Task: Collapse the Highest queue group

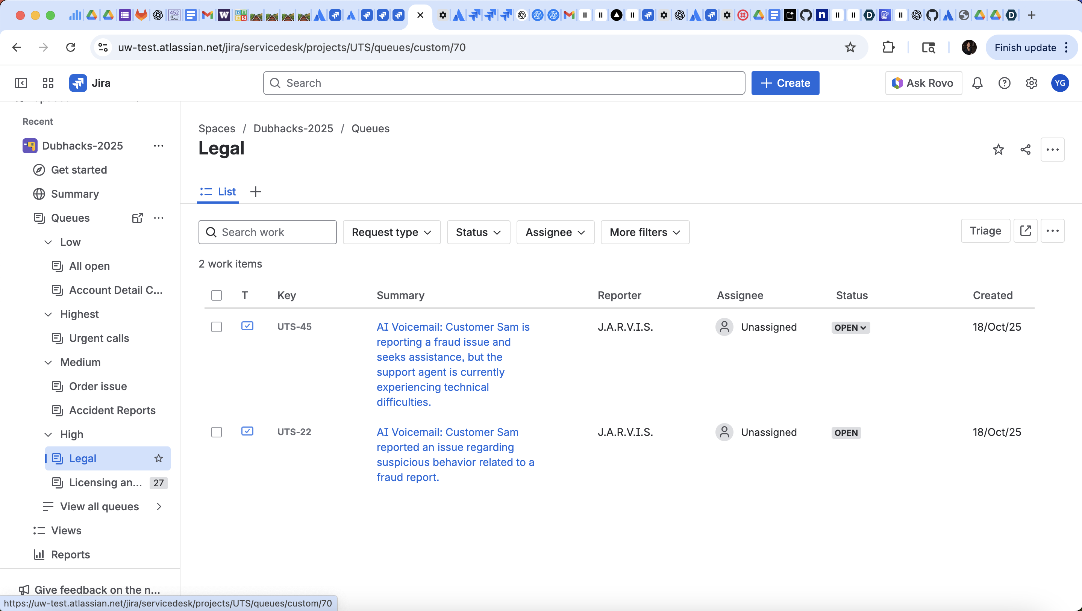Action: [x=48, y=315]
